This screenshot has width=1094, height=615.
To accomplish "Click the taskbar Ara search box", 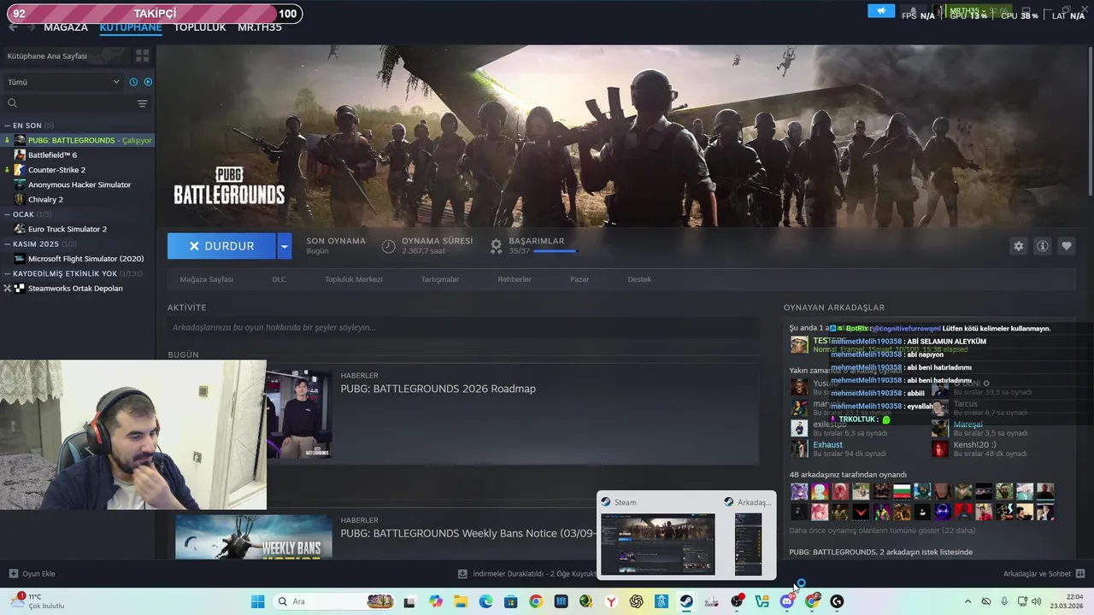I will [x=335, y=601].
